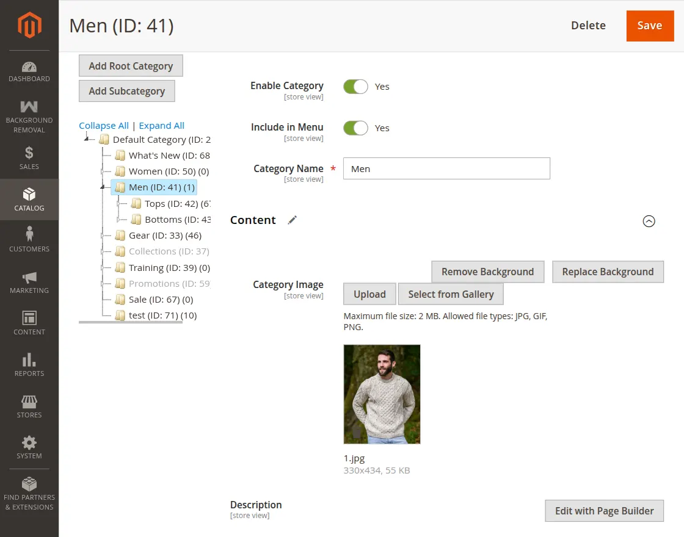Collapse the Content section via its chevron
Image resolution: width=684 pixels, height=537 pixels.
pos(649,221)
